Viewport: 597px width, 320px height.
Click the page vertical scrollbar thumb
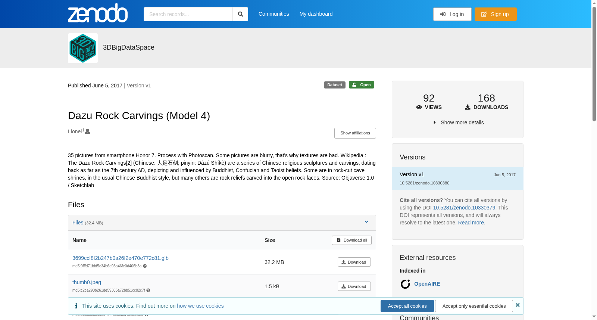pos(594,63)
